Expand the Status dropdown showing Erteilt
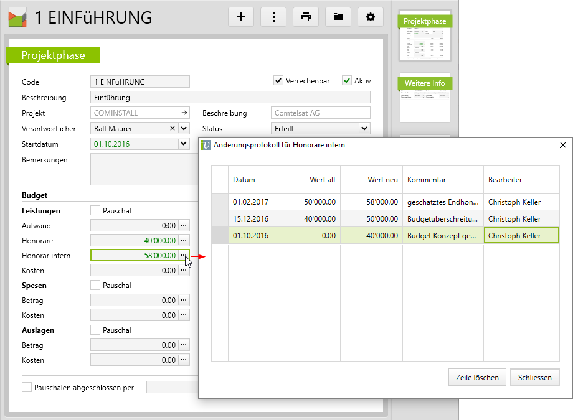 [x=364, y=128]
